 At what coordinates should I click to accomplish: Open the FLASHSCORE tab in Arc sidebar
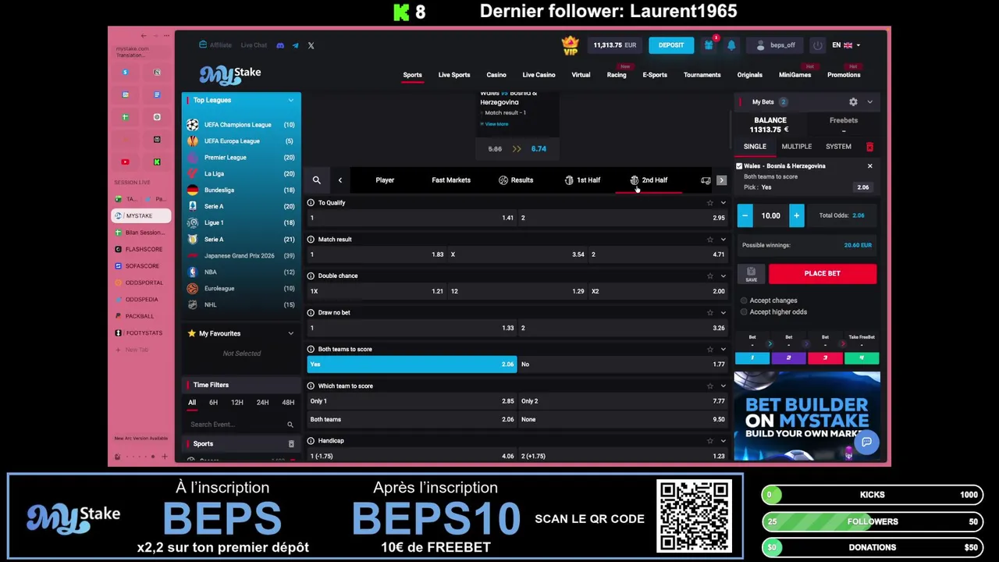pyautogui.click(x=141, y=249)
